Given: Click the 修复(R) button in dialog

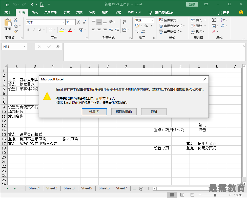Looking at the screenshot, I should 94,112.
